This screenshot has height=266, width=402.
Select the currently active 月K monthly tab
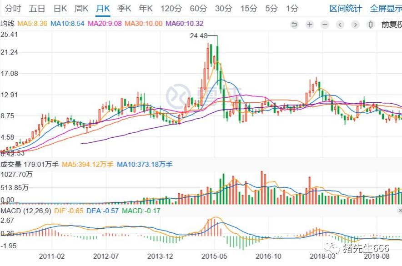[102, 8]
